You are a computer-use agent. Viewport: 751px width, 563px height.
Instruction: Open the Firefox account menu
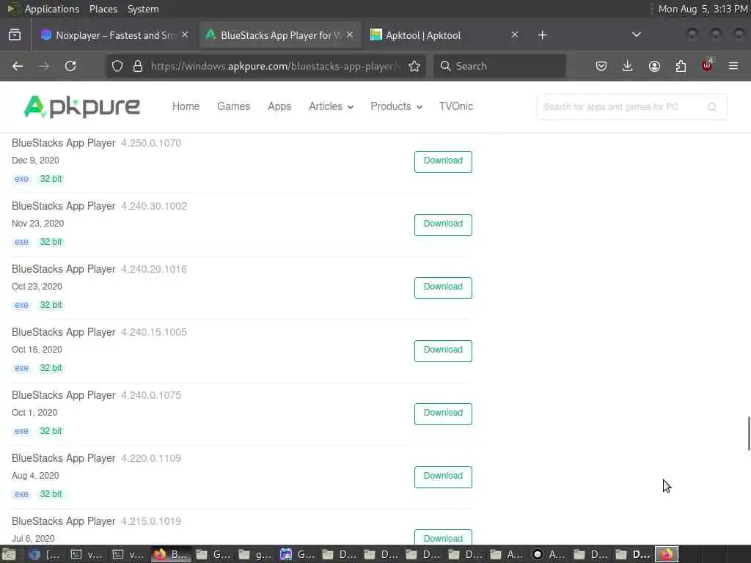click(x=654, y=66)
